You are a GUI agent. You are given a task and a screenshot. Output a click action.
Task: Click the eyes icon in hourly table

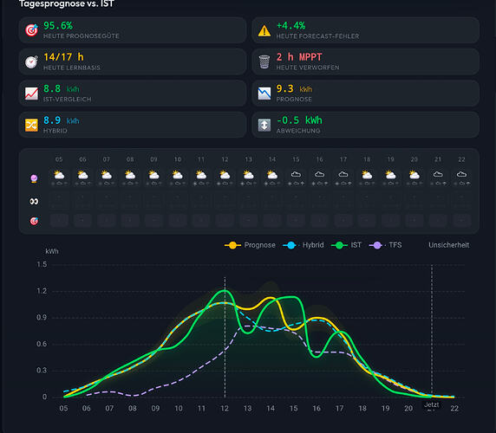[34, 202]
